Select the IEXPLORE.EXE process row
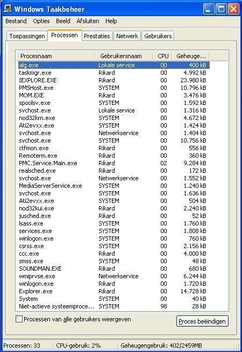242x352 pixels. pyautogui.click(x=113, y=80)
